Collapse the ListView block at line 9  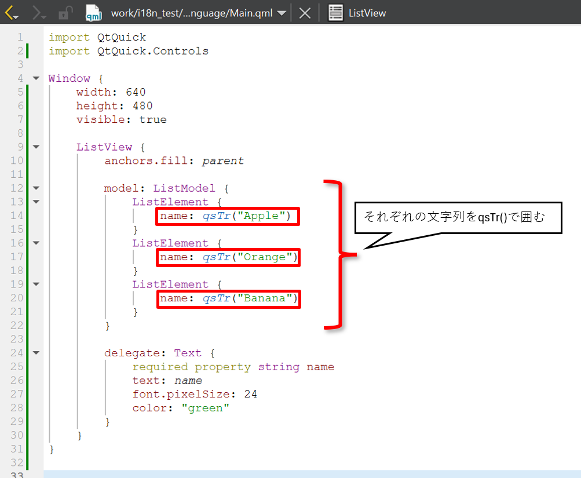click(36, 147)
